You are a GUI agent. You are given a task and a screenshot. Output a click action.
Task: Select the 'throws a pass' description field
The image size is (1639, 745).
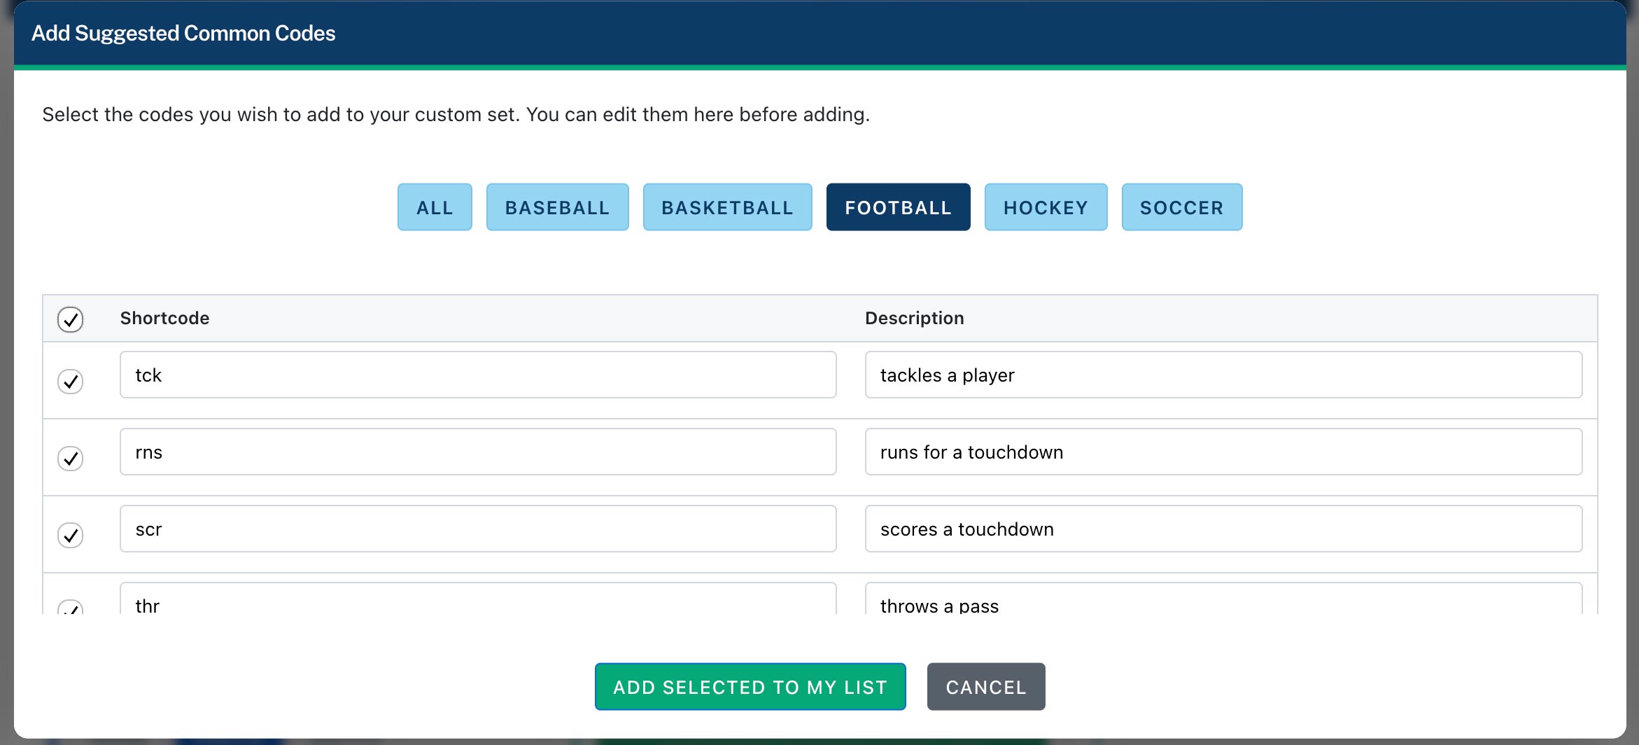point(1223,602)
